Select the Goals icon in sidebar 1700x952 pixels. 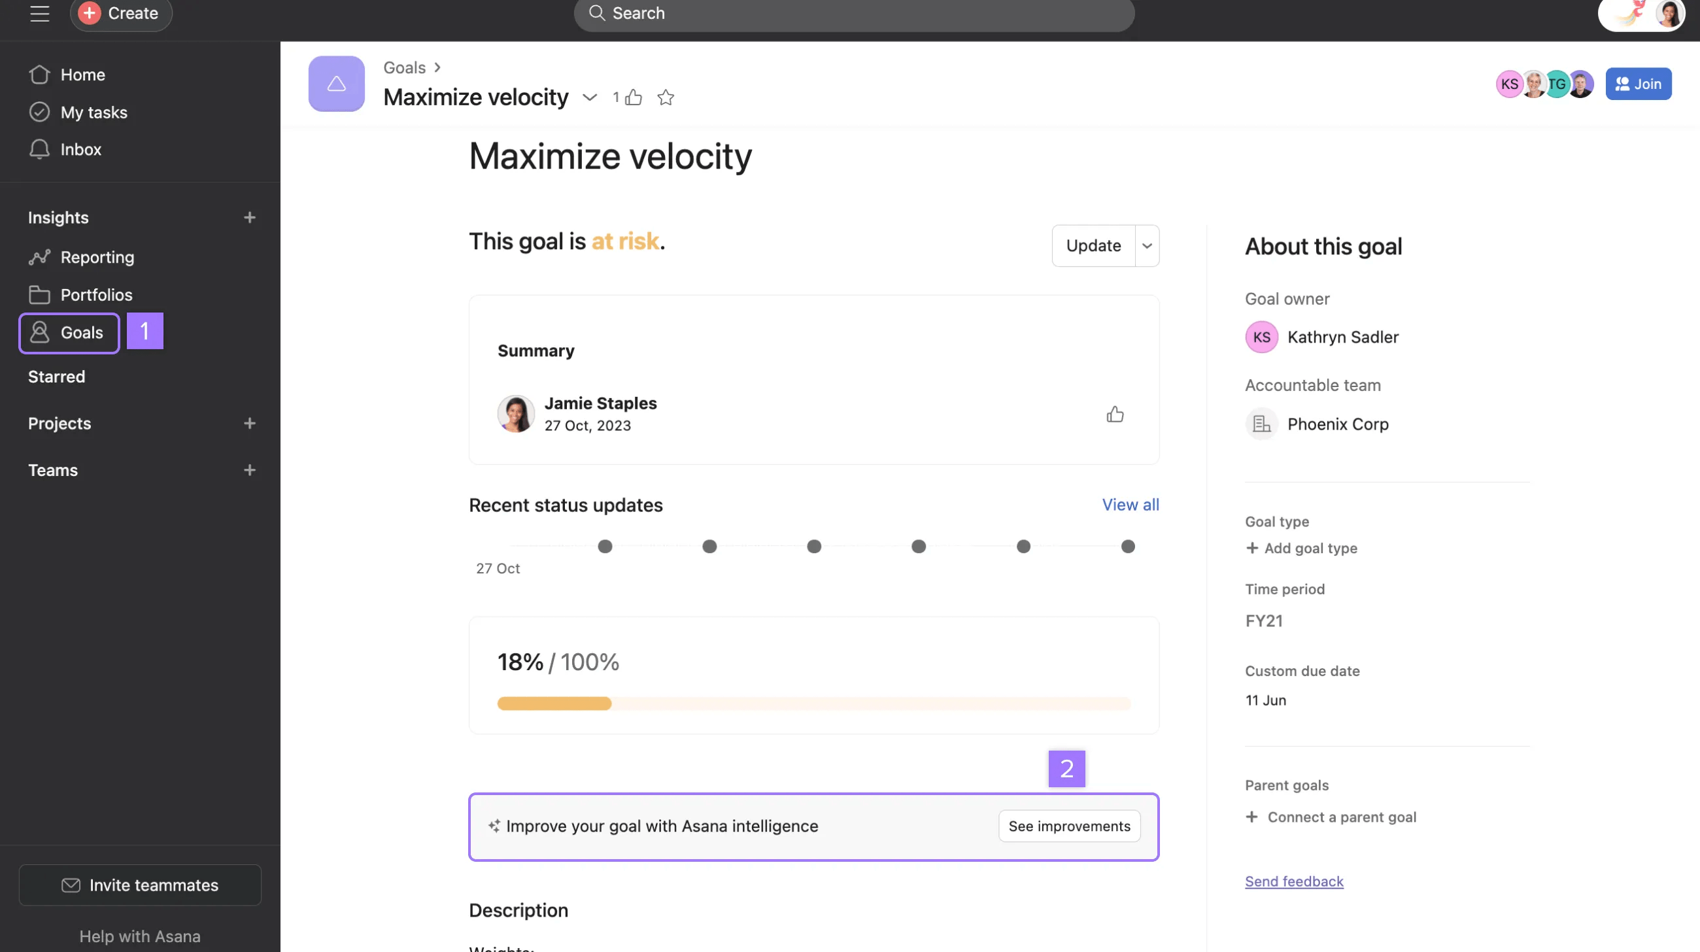click(x=40, y=333)
